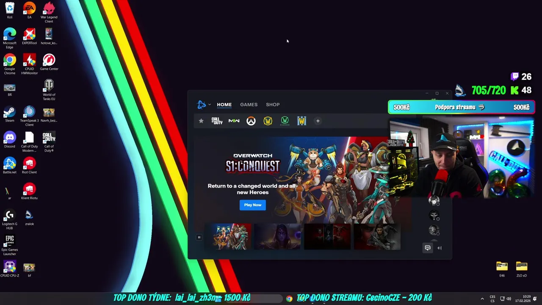The height and width of the screenshot is (305, 542).
Task: Select Call of Duty Modern document file
Action: [29, 141]
